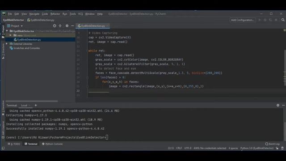
Task: Select the Local terminal tab
Action: point(24,106)
